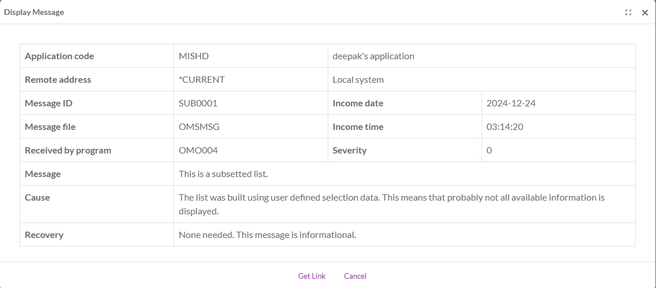Maximize the Display Message dialog

coord(628,13)
